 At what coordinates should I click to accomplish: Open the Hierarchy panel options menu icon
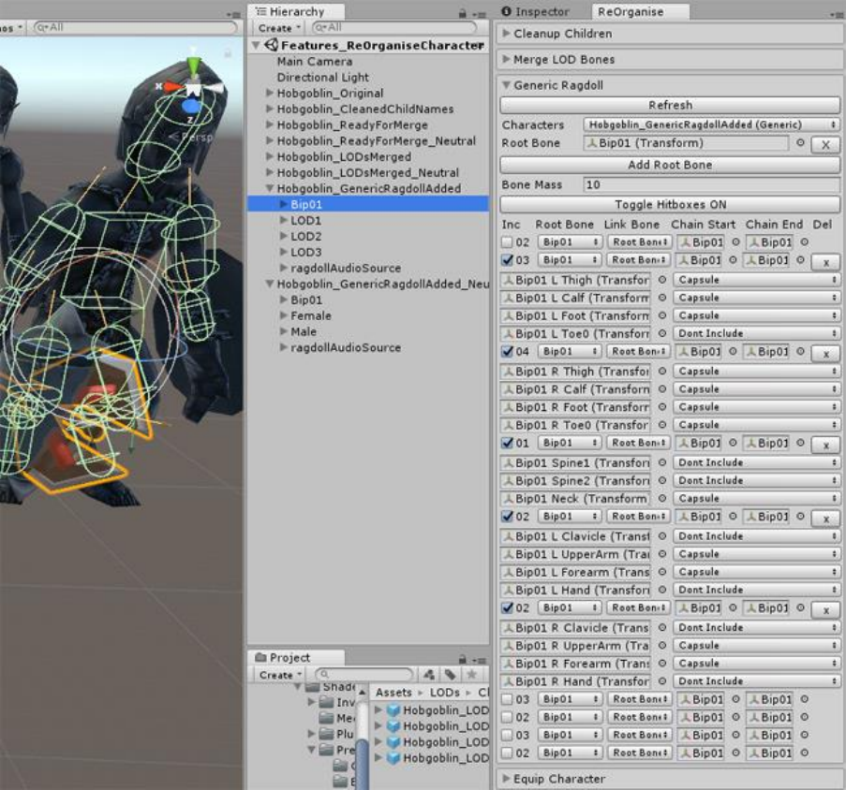(479, 14)
